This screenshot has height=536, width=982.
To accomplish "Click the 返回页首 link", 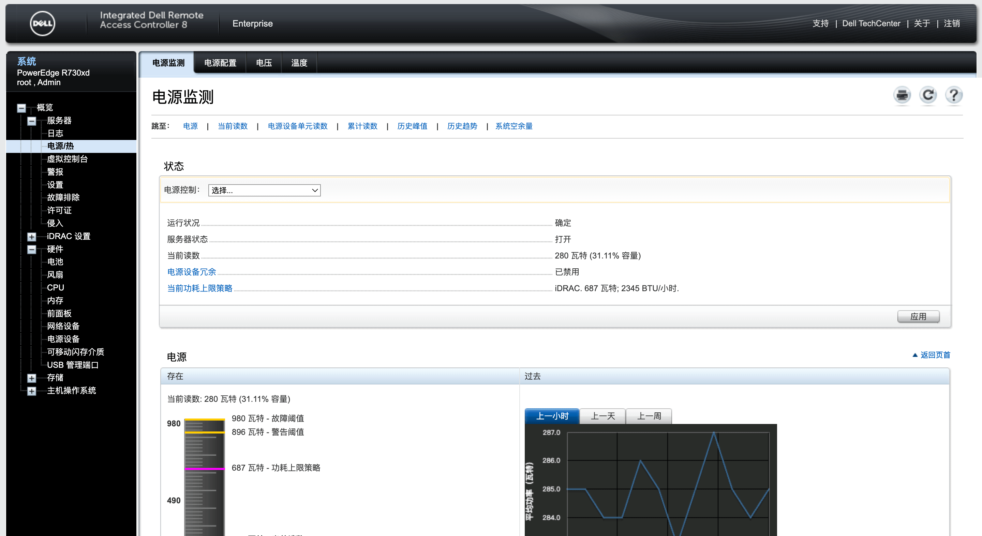I will [931, 355].
